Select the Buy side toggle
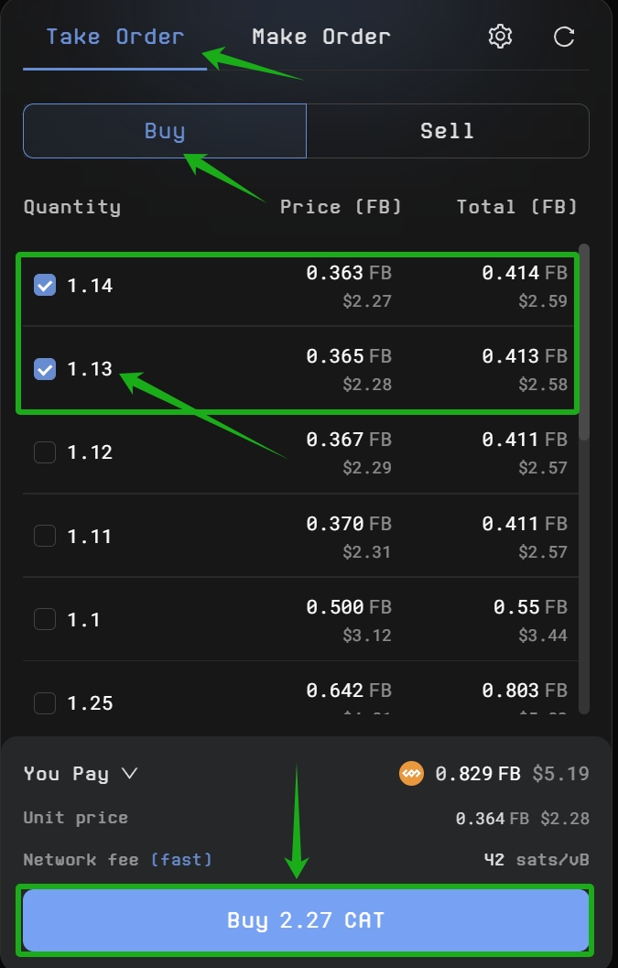This screenshot has width=618, height=968. click(165, 131)
